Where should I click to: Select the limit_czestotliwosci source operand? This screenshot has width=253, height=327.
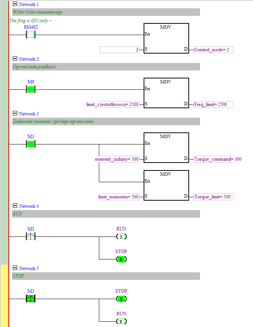113,104
